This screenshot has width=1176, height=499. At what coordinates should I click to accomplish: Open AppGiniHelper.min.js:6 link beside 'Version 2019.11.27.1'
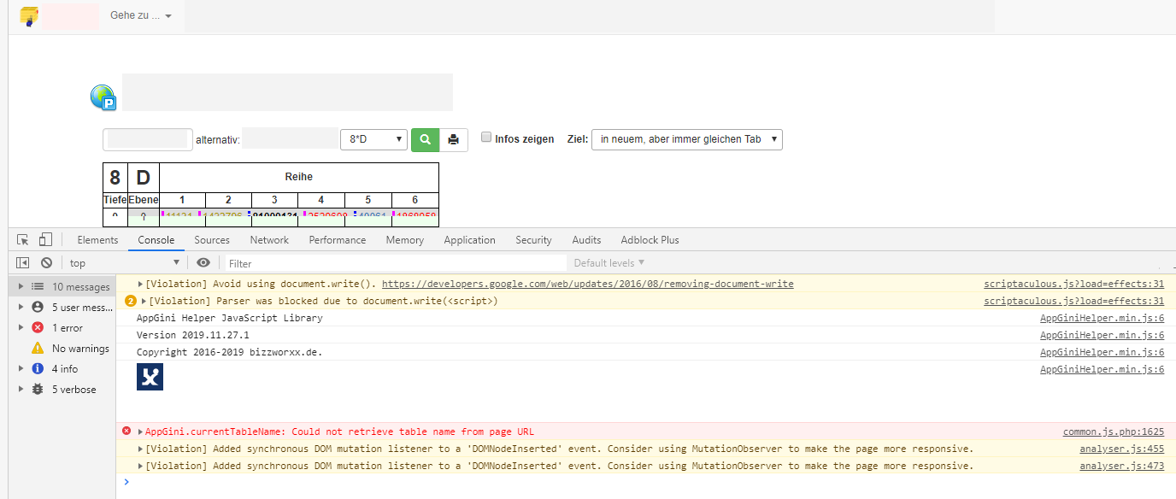(x=1102, y=335)
